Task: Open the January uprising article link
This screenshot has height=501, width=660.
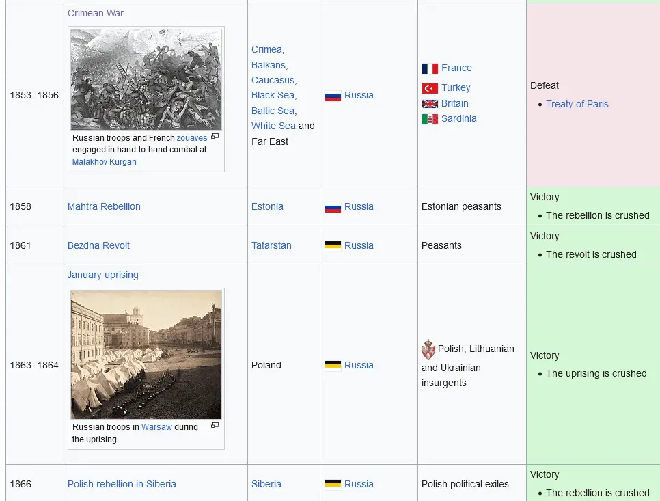Action: click(103, 275)
